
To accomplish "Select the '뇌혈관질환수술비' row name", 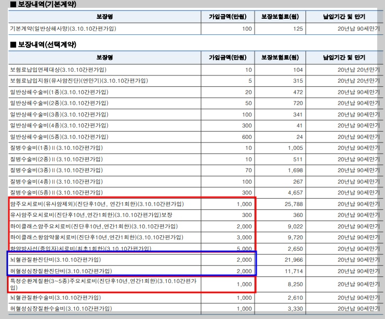I will [x=56, y=298].
